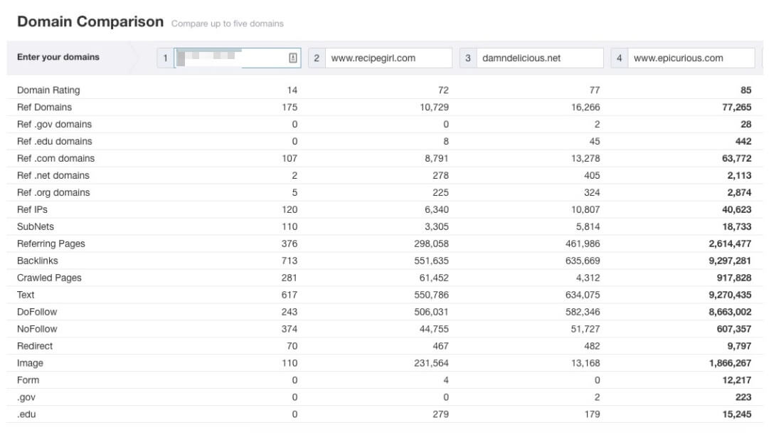Image resolution: width=769 pixels, height=440 pixels.
Task: Click the www.recipegirl.com domain field
Action: point(388,58)
